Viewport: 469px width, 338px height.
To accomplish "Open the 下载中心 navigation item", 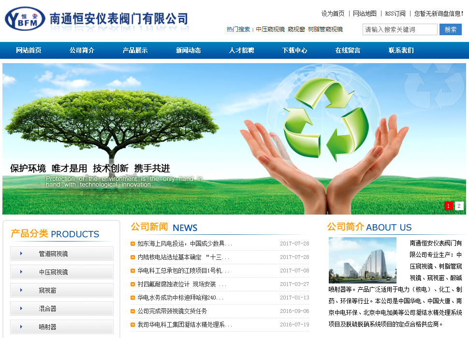I will 294,51.
